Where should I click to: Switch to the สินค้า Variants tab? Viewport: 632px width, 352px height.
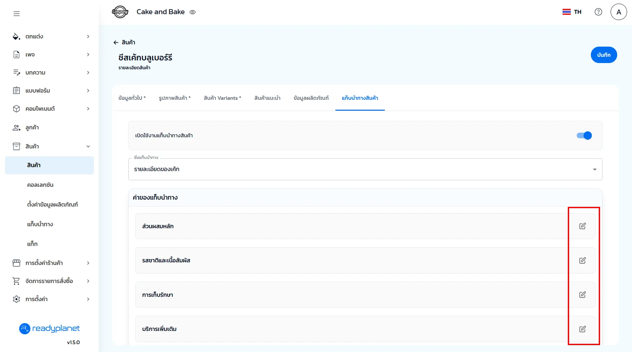222,98
